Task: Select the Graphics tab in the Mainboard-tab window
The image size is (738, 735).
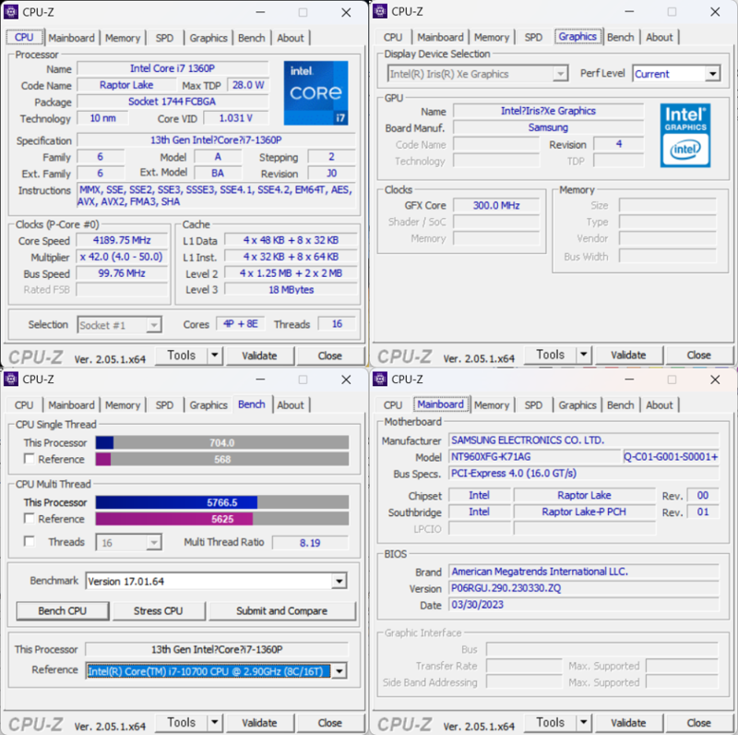Action: 577,405
